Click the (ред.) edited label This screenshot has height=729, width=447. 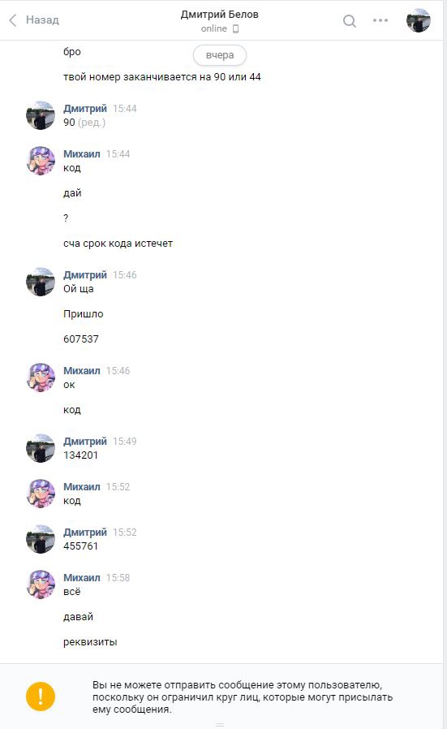pos(92,123)
